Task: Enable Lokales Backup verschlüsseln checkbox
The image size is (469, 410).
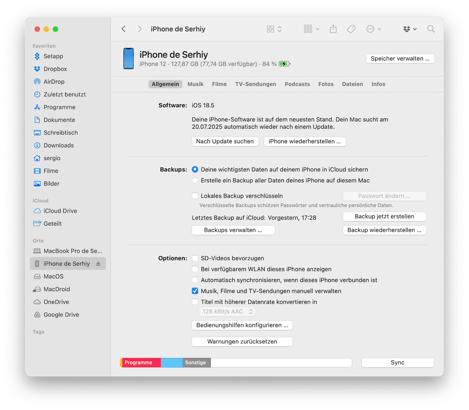Action: 195,196
